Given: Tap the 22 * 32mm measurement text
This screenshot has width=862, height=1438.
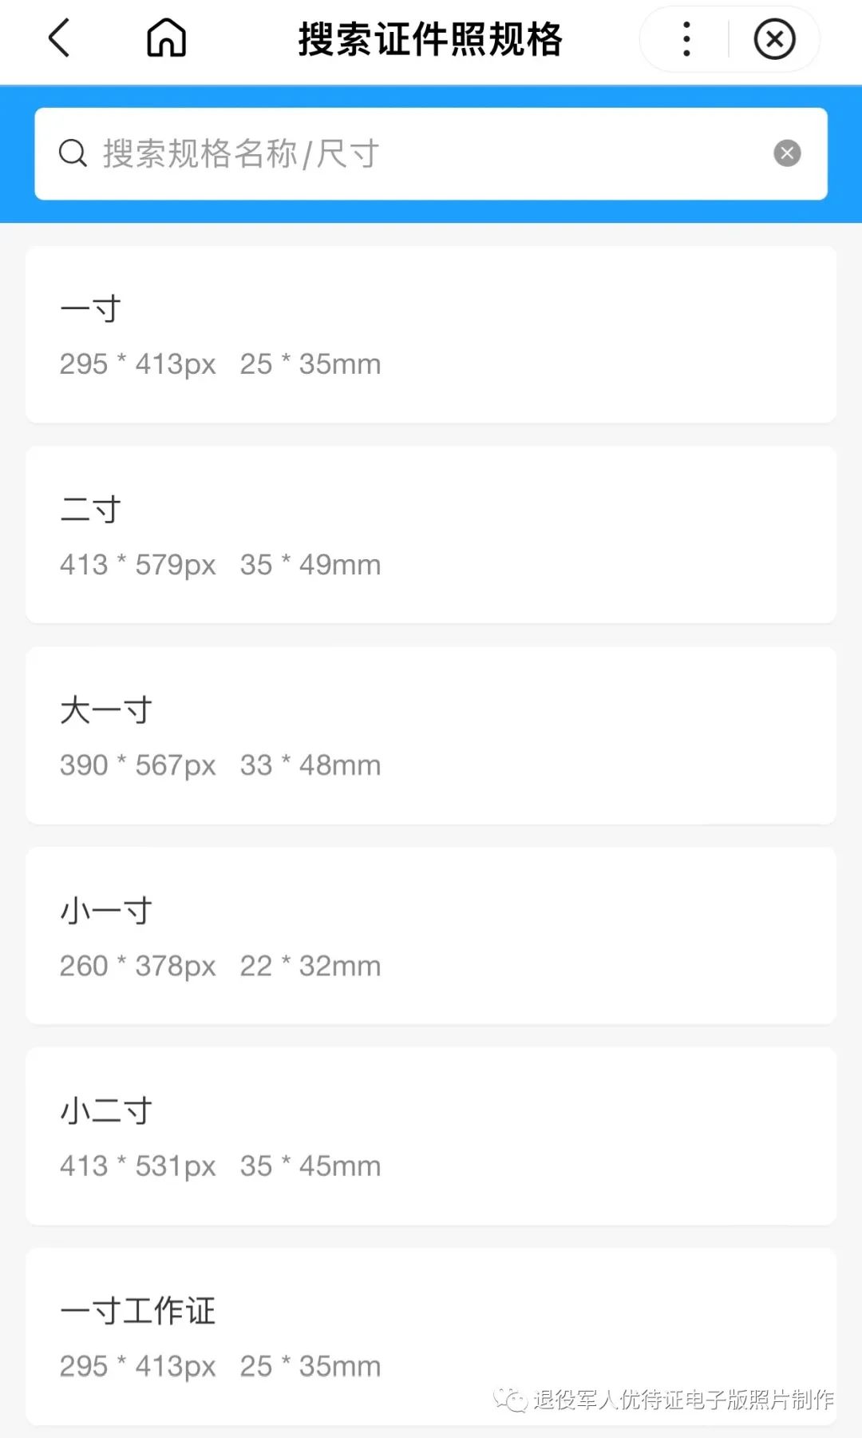Looking at the screenshot, I should (310, 966).
